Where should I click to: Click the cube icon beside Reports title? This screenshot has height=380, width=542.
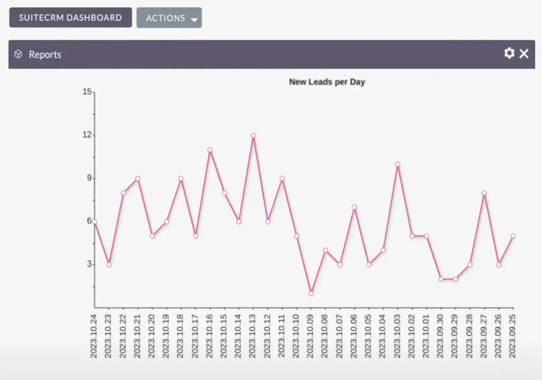(x=18, y=54)
